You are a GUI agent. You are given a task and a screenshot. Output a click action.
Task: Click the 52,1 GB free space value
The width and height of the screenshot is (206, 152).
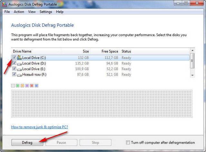click(x=112, y=75)
